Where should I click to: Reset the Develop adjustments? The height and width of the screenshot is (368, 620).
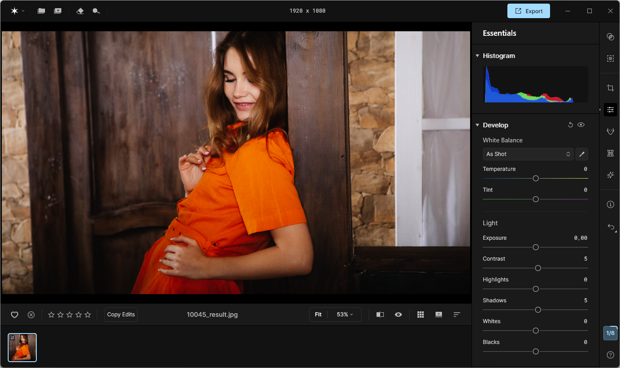click(570, 125)
